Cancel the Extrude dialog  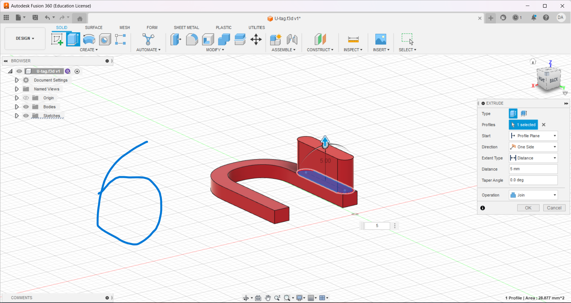point(554,208)
